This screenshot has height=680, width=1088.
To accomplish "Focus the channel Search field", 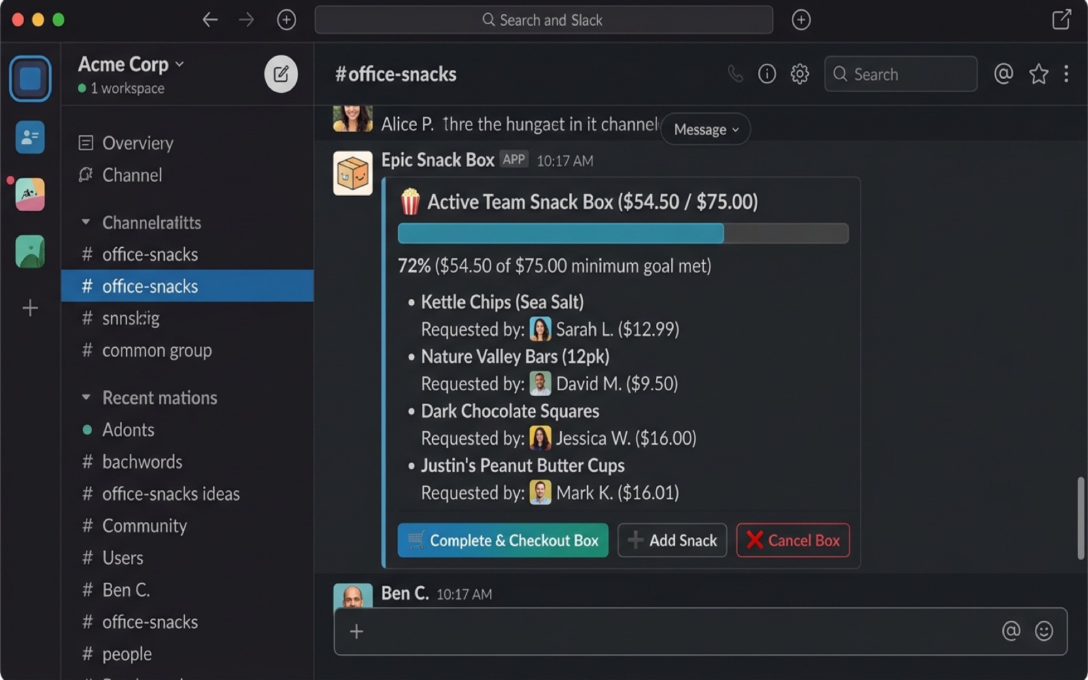I will click(900, 73).
